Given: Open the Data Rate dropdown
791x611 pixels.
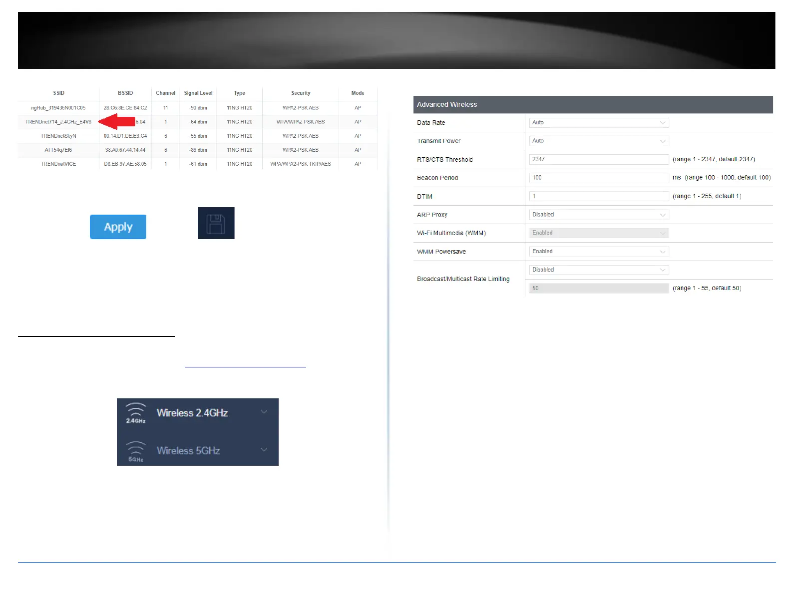Looking at the screenshot, I should click(599, 122).
